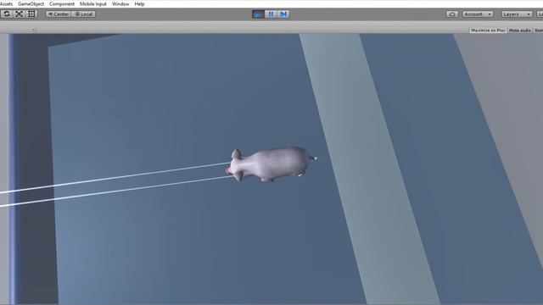
Task: Open the Layers dropdown
Action: pyautogui.click(x=517, y=14)
